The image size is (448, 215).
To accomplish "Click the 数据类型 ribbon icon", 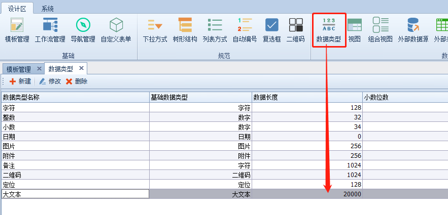I will click(x=329, y=29).
